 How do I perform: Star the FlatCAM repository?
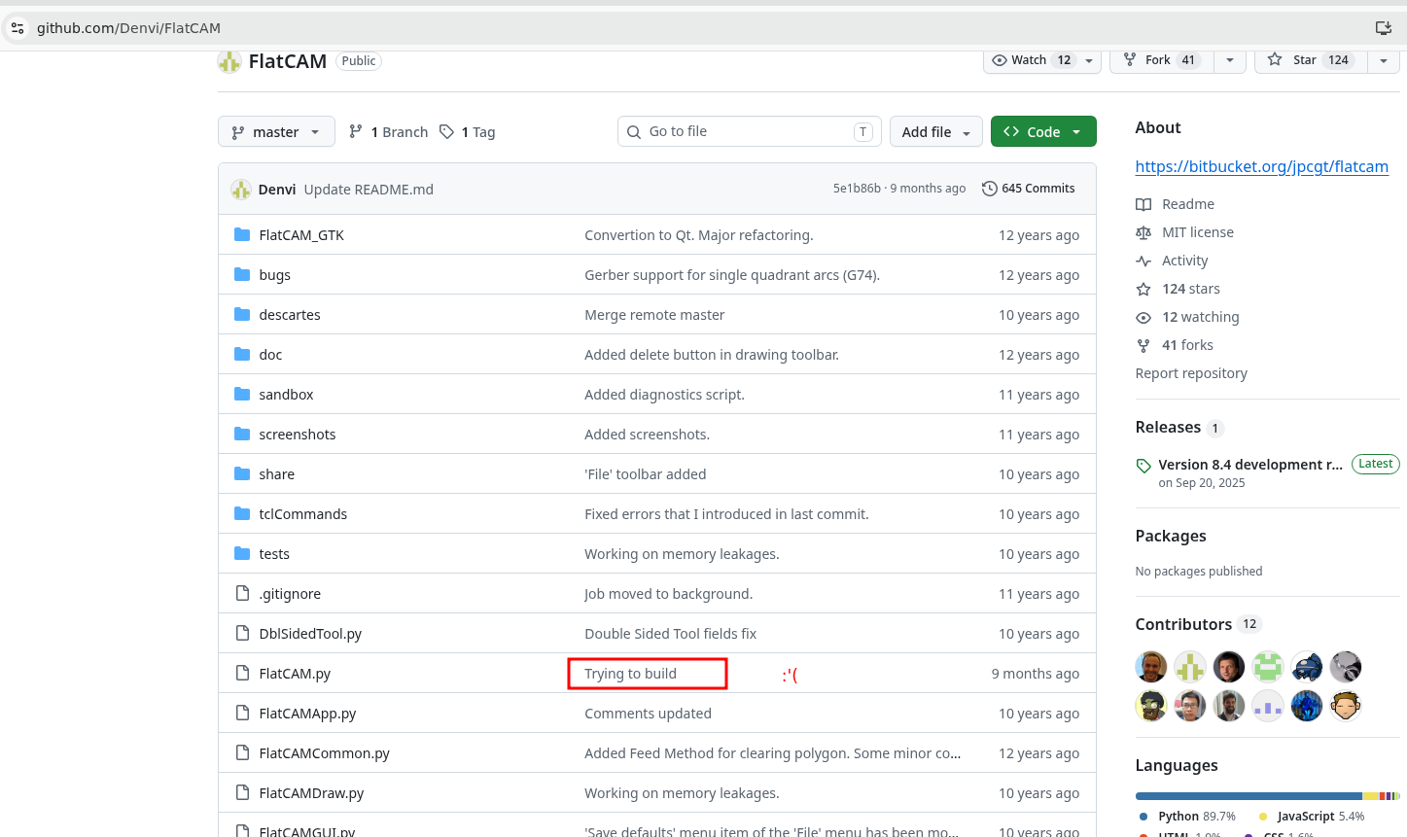1311,60
